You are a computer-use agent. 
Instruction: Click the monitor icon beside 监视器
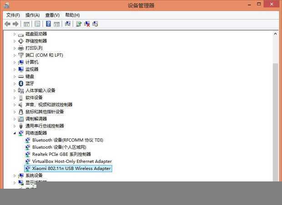21,69
